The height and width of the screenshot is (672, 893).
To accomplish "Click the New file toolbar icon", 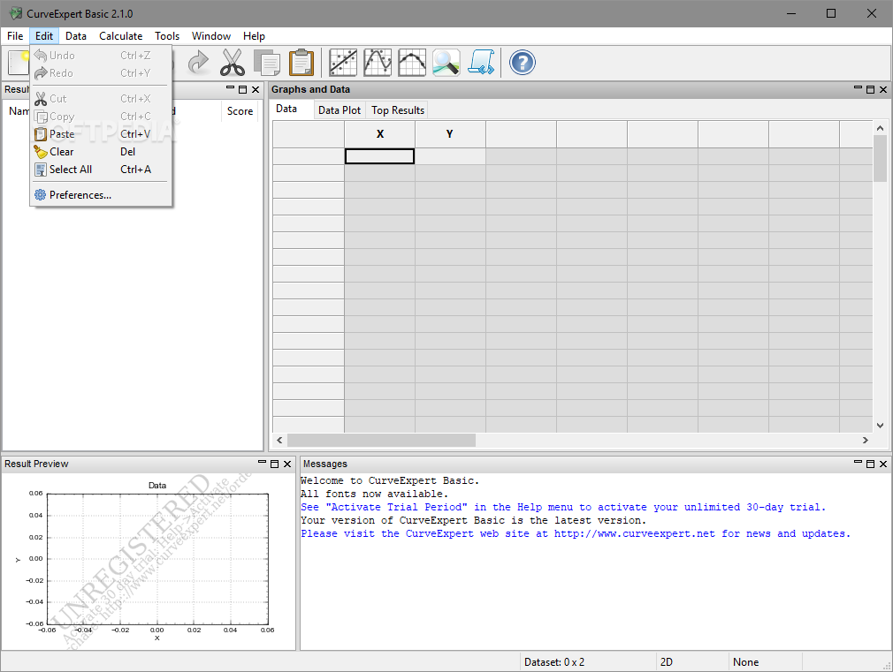I will point(19,63).
